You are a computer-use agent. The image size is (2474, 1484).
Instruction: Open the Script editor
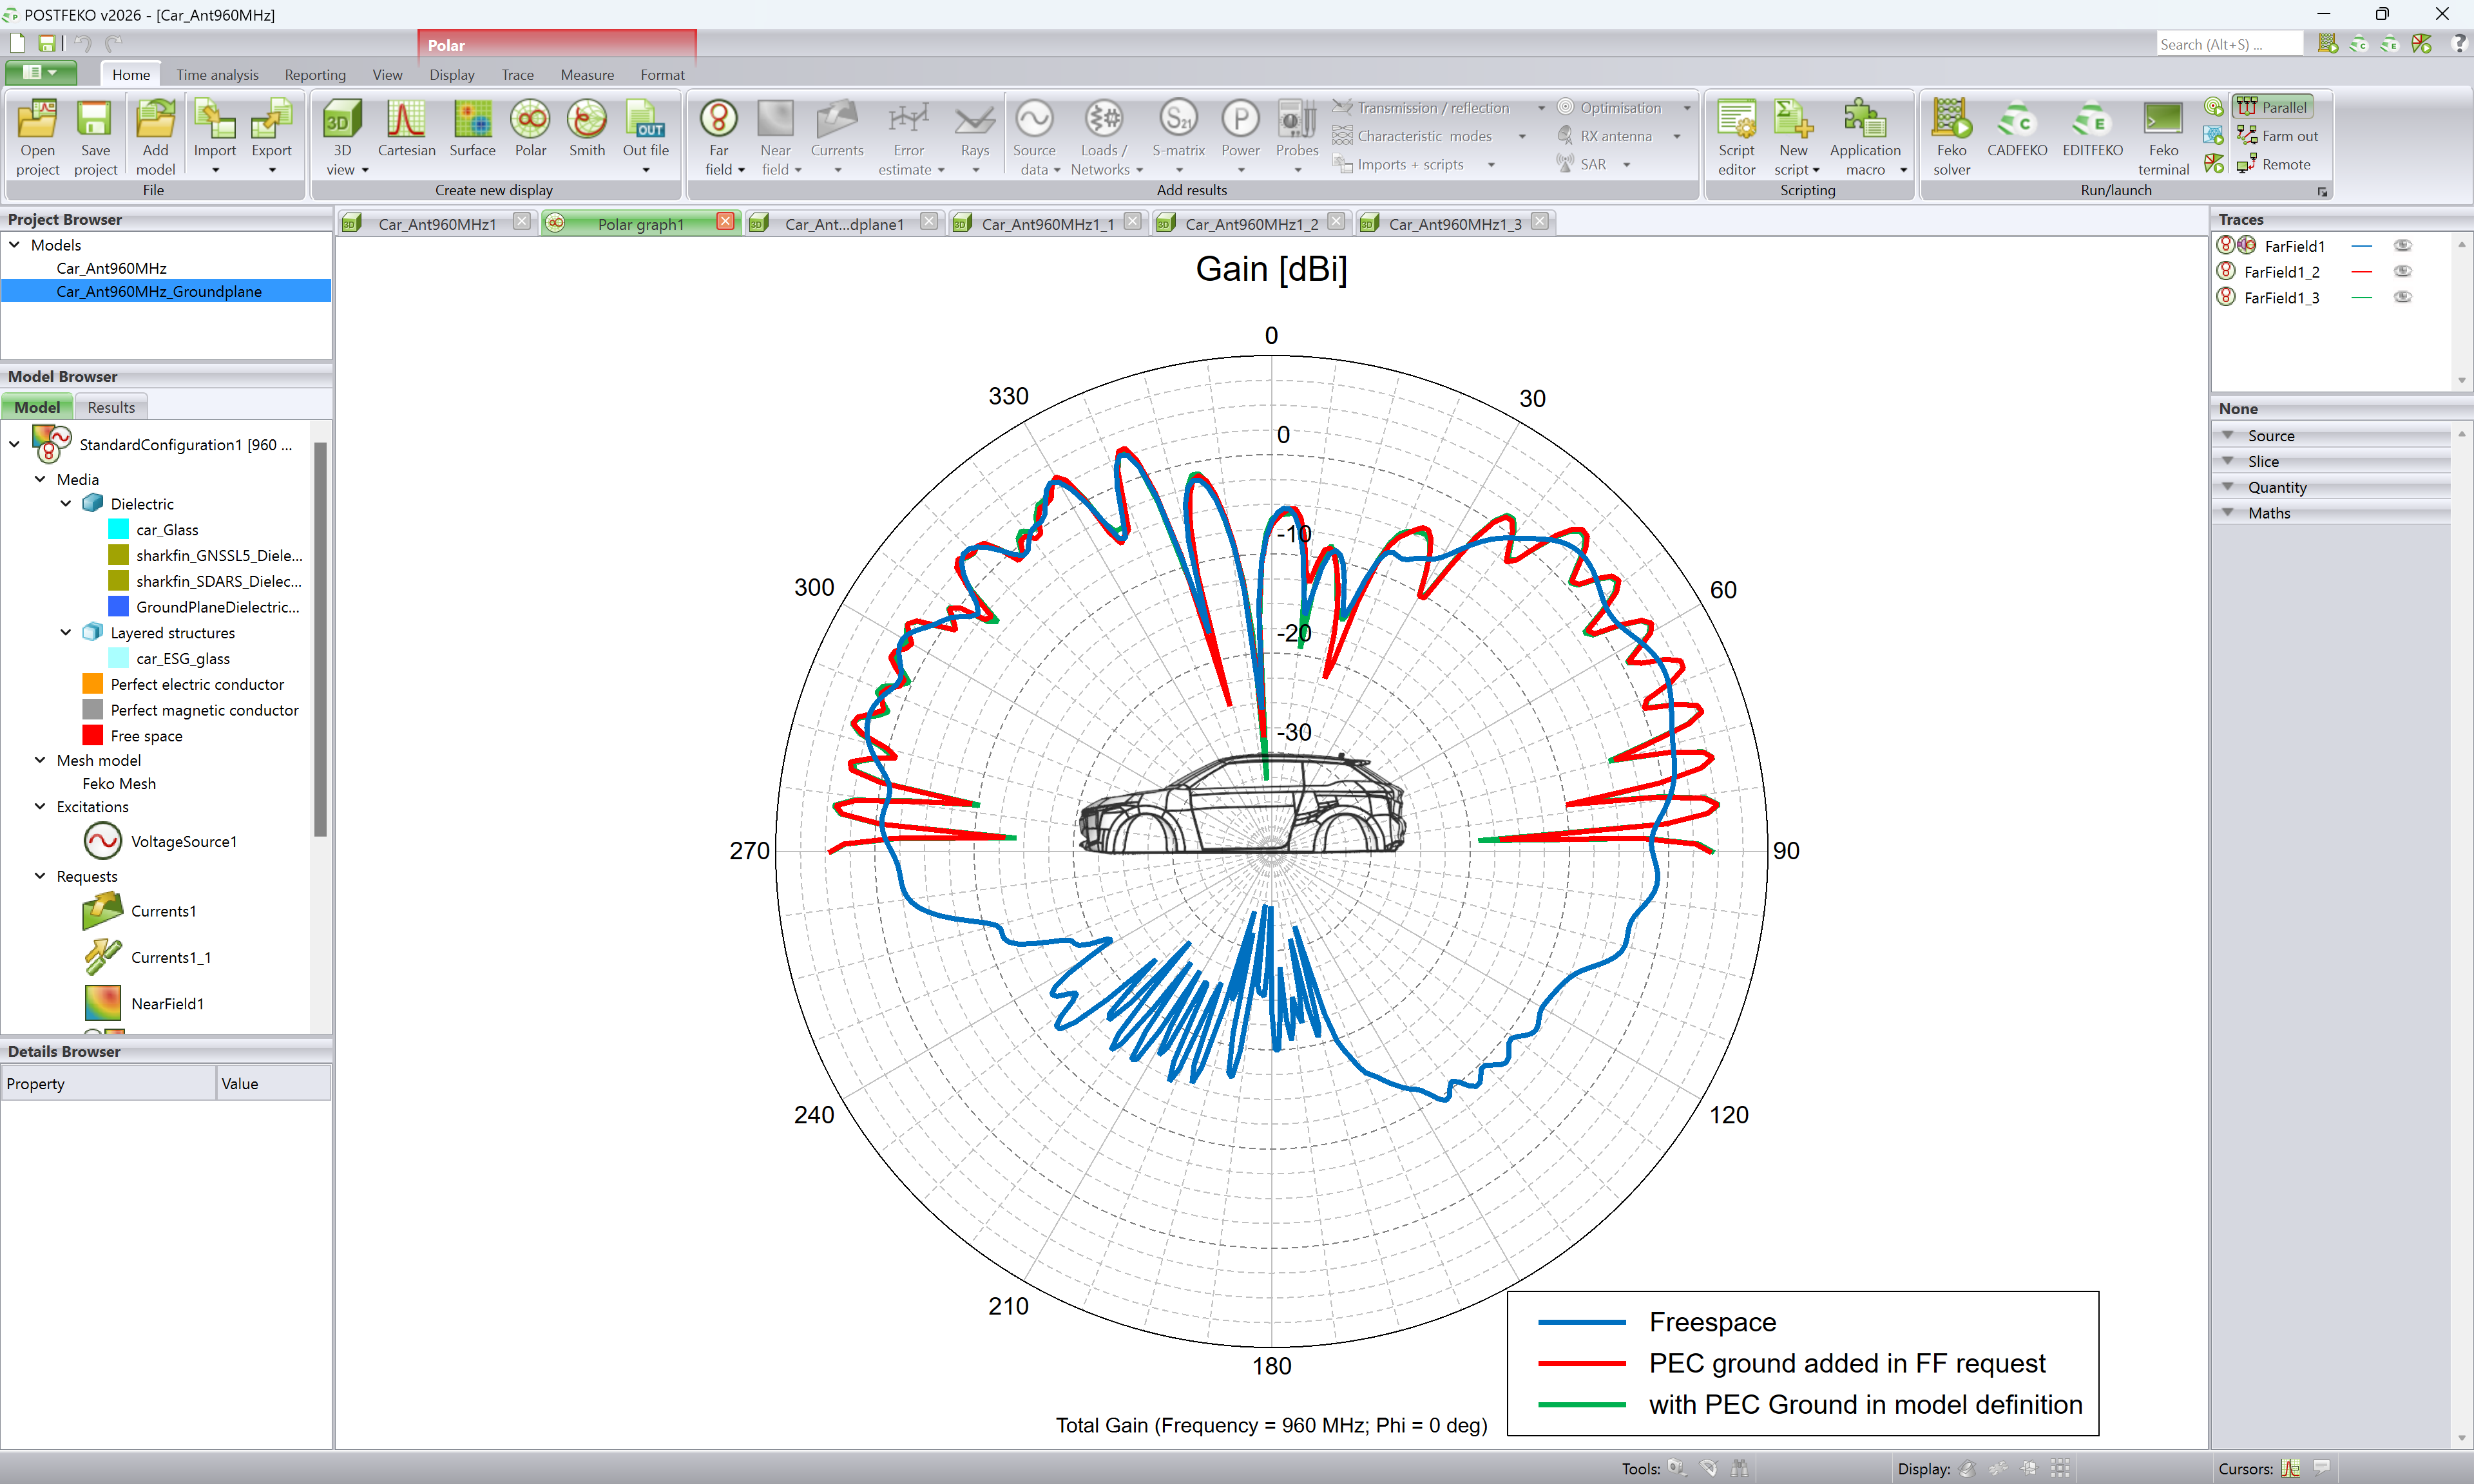[x=1736, y=137]
